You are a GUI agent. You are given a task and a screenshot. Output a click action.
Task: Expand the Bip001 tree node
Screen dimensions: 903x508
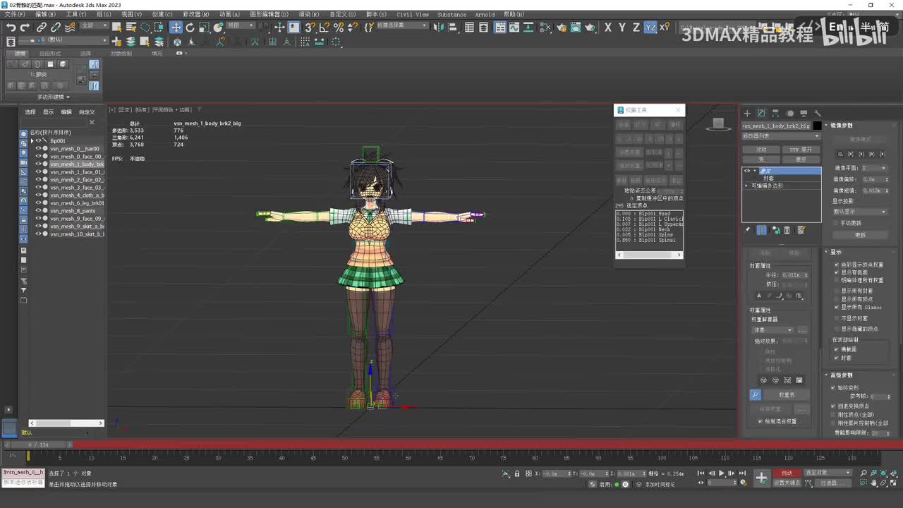[x=32, y=141]
